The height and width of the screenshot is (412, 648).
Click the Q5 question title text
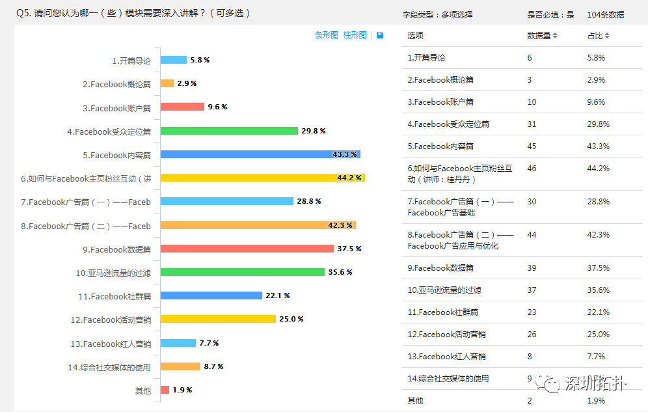(133, 13)
